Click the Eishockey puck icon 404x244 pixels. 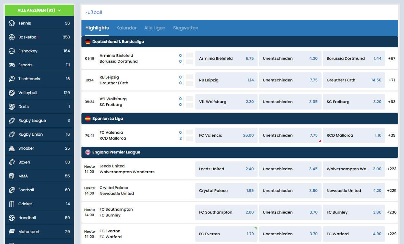pos(12,51)
